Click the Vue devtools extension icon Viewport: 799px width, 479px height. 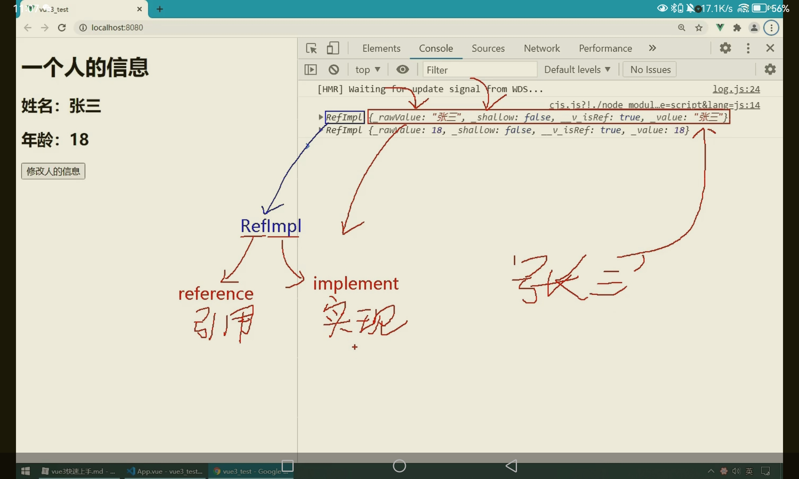click(x=720, y=28)
